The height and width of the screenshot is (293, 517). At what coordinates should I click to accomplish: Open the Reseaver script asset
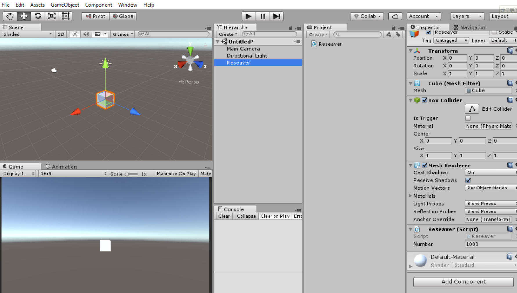pos(327,44)
